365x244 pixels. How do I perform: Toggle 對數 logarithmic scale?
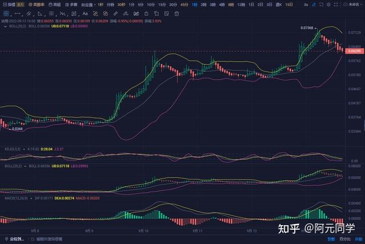pos(331,239)
